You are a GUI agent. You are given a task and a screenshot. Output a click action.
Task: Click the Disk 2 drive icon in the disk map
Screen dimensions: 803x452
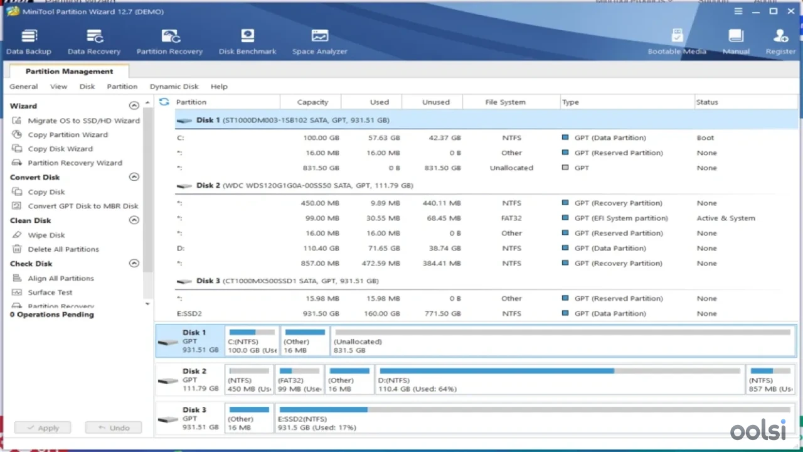coord(168,381)
